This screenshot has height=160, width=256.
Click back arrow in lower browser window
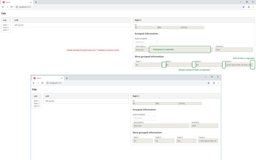point(34,83)
